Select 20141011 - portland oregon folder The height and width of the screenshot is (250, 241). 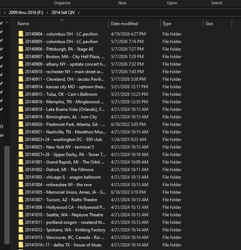click(65, 222)
